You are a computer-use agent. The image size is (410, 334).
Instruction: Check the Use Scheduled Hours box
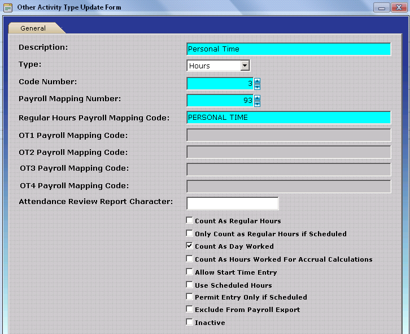point(190,285)
